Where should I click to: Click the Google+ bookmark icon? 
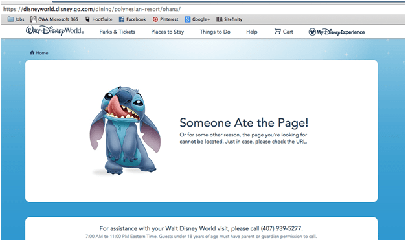[x=188, y=19]
